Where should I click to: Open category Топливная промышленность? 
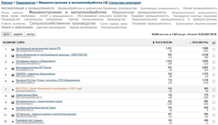coord(151,24)
